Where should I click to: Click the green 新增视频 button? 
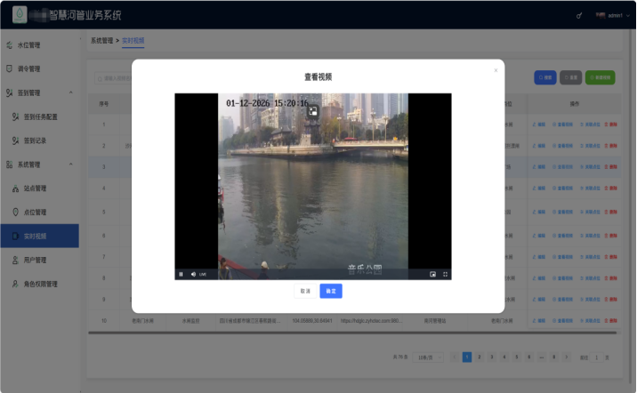pyautogui.click(x=600, y=77)
